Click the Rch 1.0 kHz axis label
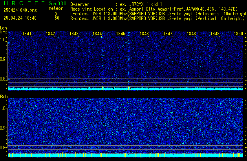247x161 pixels. [x=3, y=108]
